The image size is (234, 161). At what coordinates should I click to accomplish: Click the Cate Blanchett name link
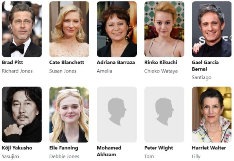click(67, 63)
